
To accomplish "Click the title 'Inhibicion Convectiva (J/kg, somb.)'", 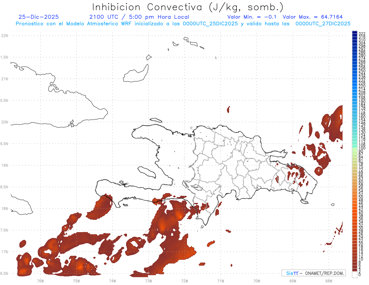I will pyautogui.click(x=188, y=7).
